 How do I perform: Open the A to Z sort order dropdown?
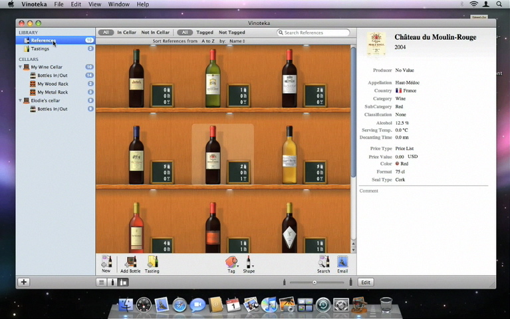pyautogui.click(x=208, y=41)
